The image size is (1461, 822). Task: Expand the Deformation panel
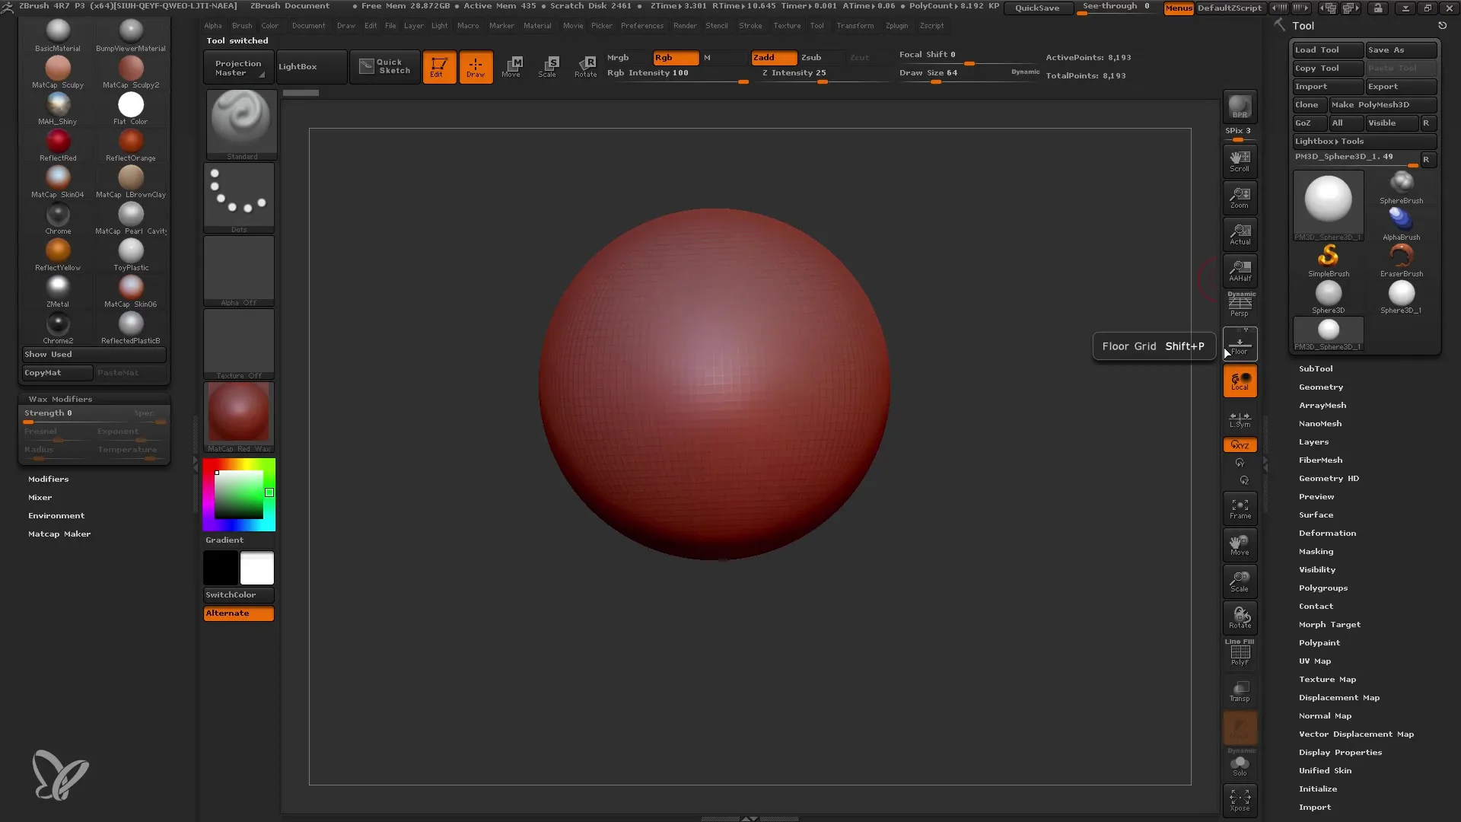pos(1326,533)
